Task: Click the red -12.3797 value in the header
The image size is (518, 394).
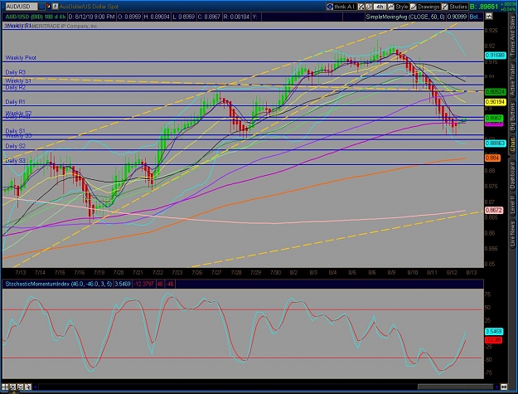Action: coord(143,284)
